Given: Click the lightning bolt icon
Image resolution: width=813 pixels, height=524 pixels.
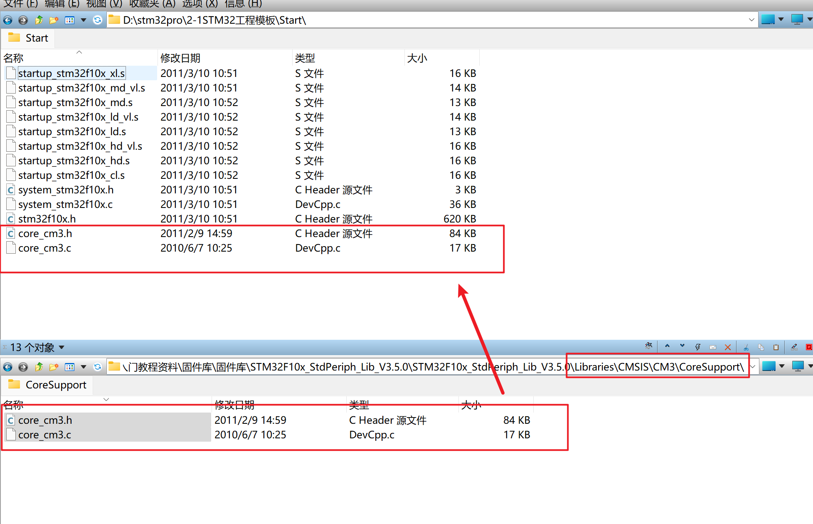Looking at the screenshot, I should point(698,347).
